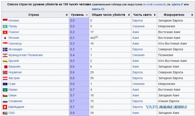Open the Французская Полинезия link
Screen dimensions: 195x116
coord(26,55)
